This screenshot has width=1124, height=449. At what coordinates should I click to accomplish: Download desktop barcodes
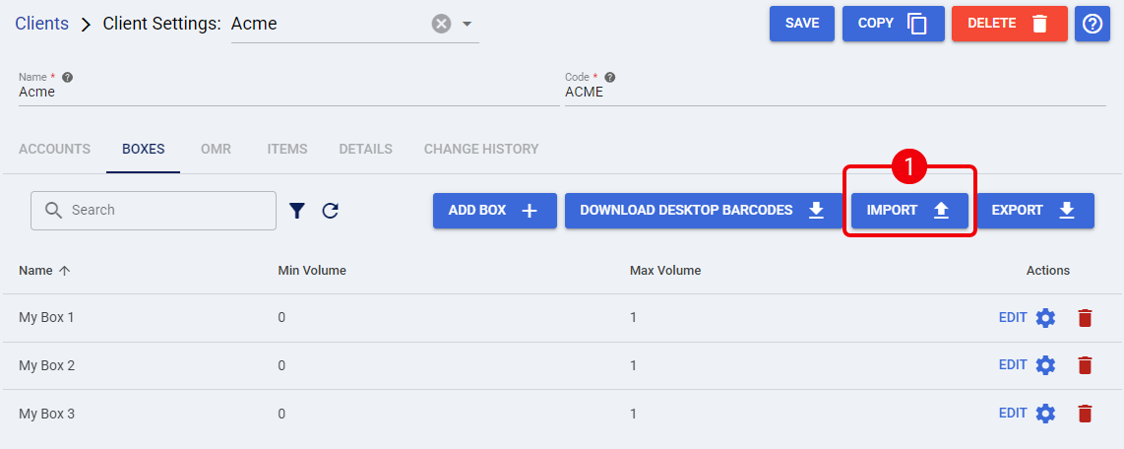[x=703, y=211]
